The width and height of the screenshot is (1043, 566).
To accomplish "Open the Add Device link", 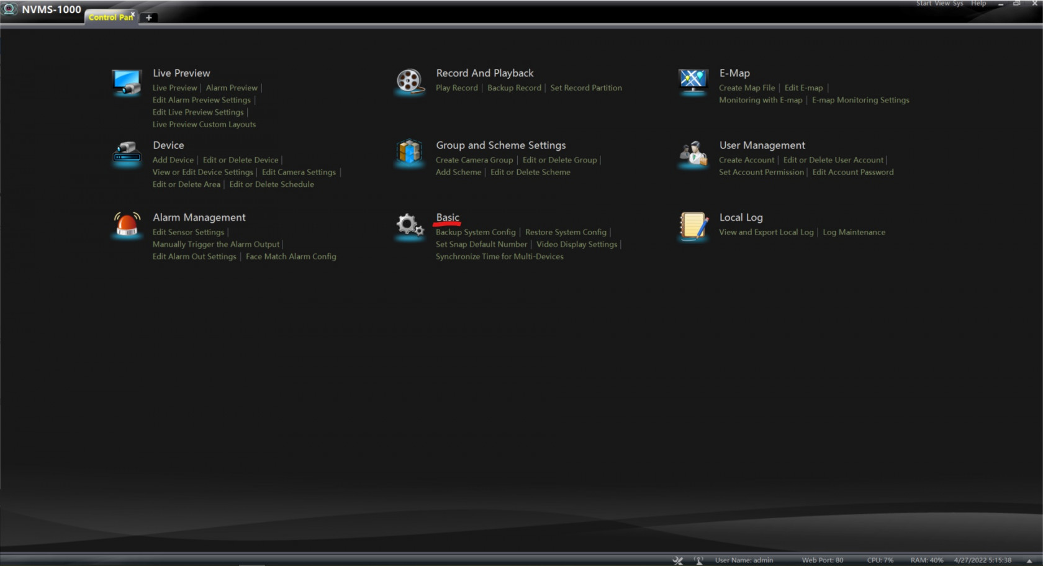I will pos(173,160).
